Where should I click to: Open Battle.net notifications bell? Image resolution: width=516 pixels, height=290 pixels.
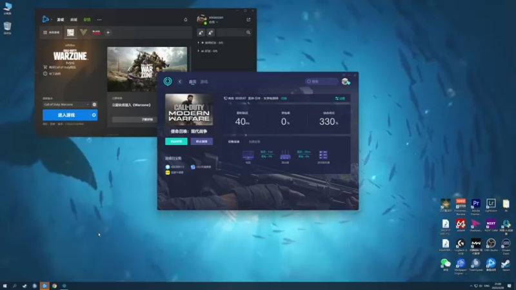point(186,20)
